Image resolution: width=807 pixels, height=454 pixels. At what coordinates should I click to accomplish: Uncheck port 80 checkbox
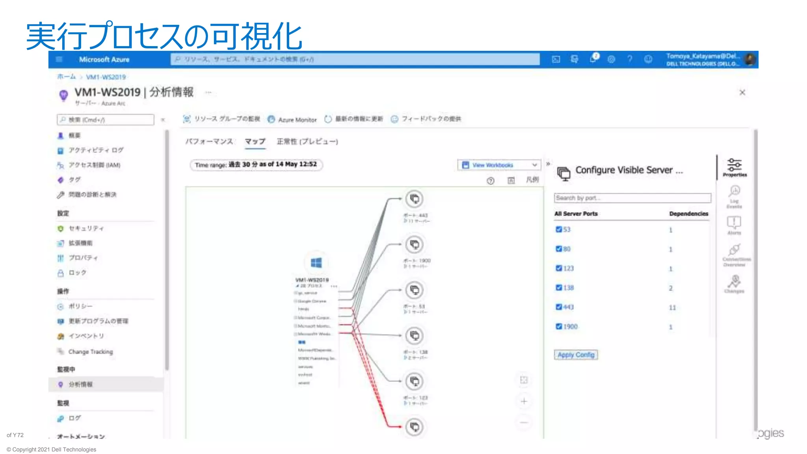point(559,249)
